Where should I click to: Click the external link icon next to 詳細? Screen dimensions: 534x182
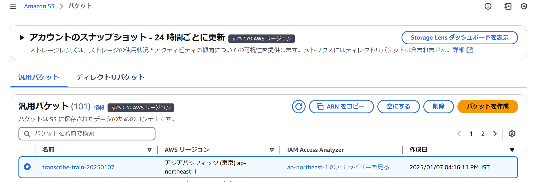(x=470, y=50)
